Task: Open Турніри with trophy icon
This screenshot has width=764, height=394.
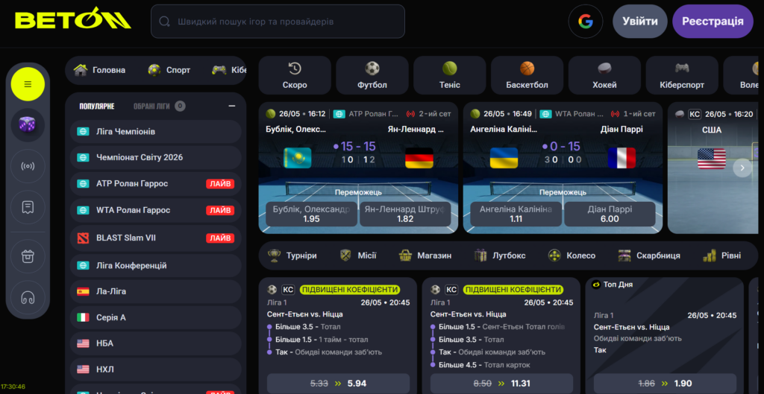Action: pyautogui.click(x=292, y=255)
